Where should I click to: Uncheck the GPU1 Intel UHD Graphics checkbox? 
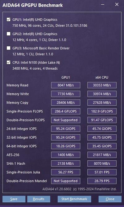[9, 20]
